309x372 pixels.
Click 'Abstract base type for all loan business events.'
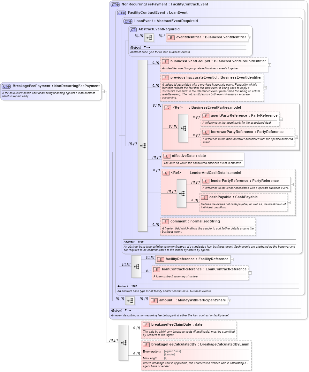(160, 52)
